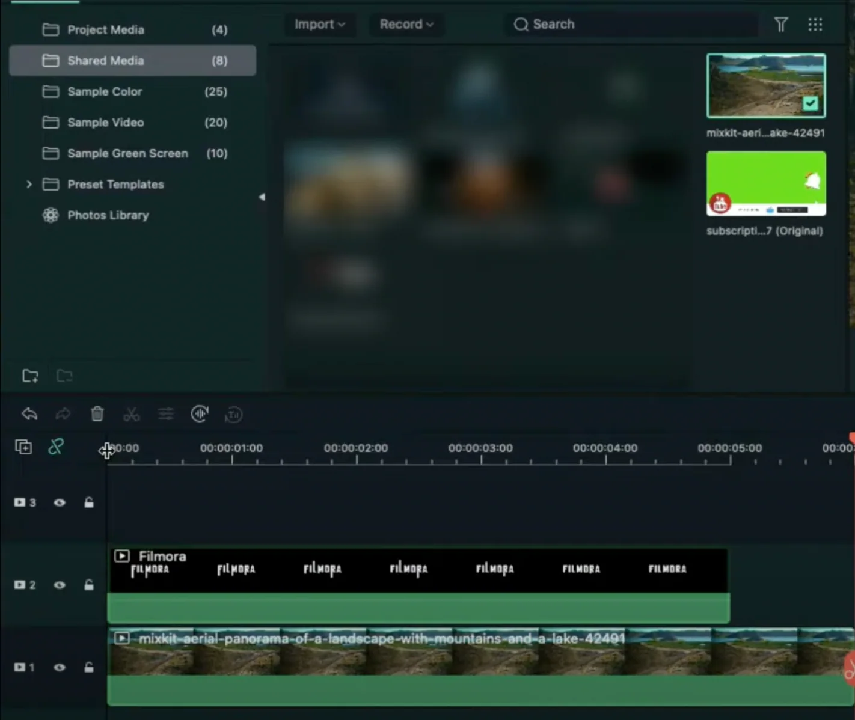Open the filter icon next to Search

pyautogui.click(x=781, y=25)
